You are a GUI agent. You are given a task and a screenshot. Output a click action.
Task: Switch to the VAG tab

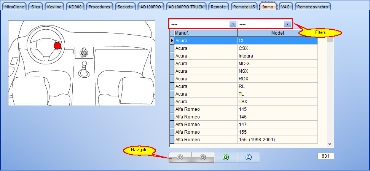tap(285, 6)
